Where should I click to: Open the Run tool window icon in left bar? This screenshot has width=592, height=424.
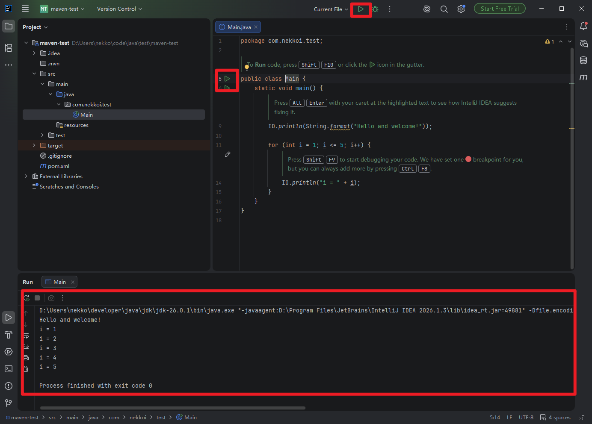pyautogui.click(x=9, y=318)
